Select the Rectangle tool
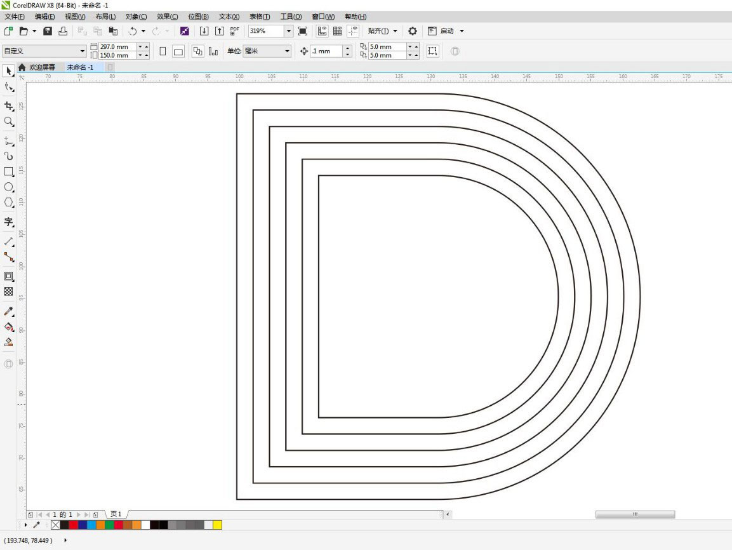Viewport: 732px width, 550px height. tap(8, 171)
